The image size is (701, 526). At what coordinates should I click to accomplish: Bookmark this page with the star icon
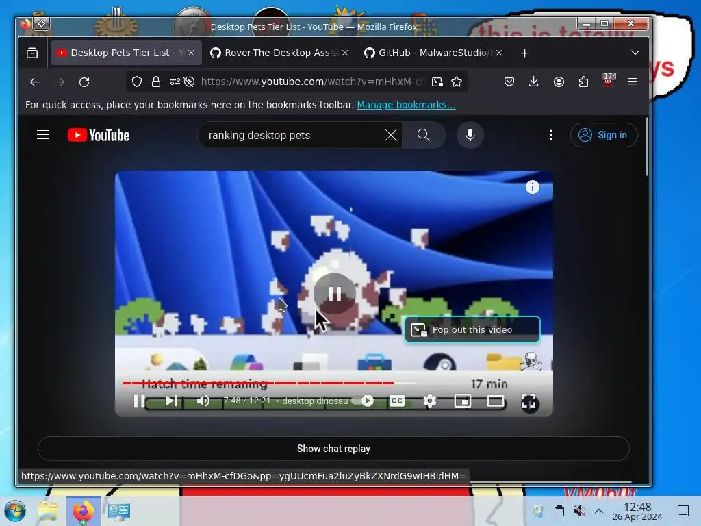pos(457,82)
